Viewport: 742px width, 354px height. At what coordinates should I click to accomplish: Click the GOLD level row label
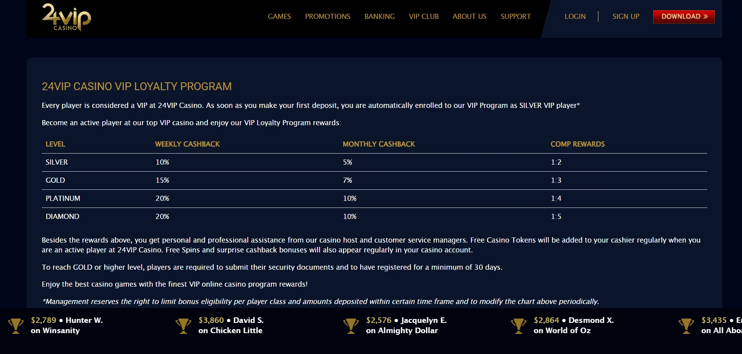(55, 180)
